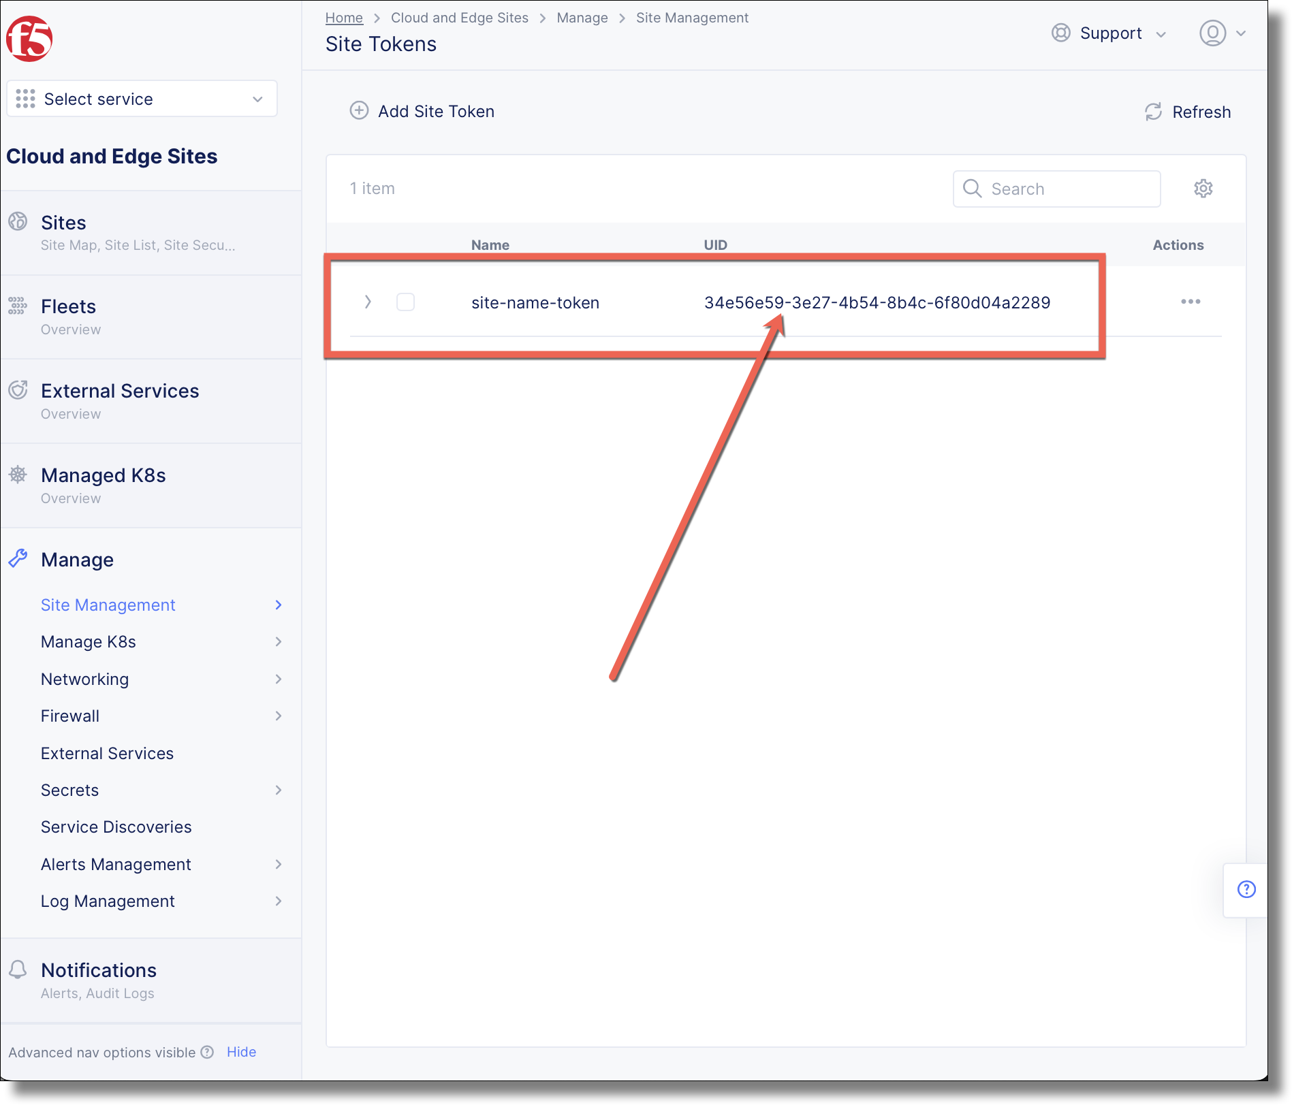
Task: Open the help question mark widget
Action: coord(1246,889)
